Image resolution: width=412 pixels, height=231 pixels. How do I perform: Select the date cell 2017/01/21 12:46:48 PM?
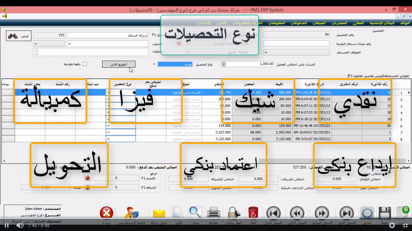click(x=312, y=126)
